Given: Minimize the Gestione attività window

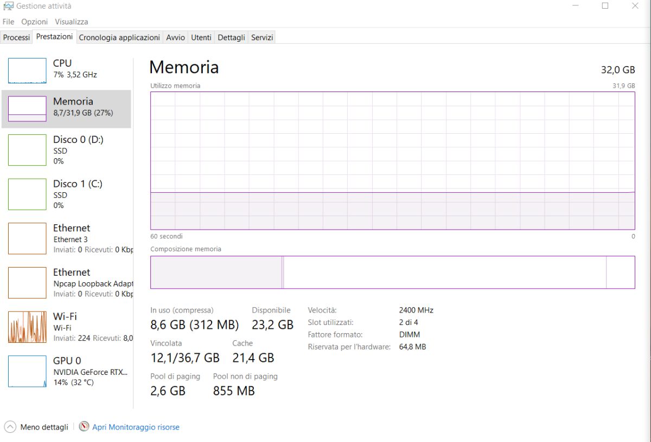Looking at the screenshot, I should coord(575,6).
